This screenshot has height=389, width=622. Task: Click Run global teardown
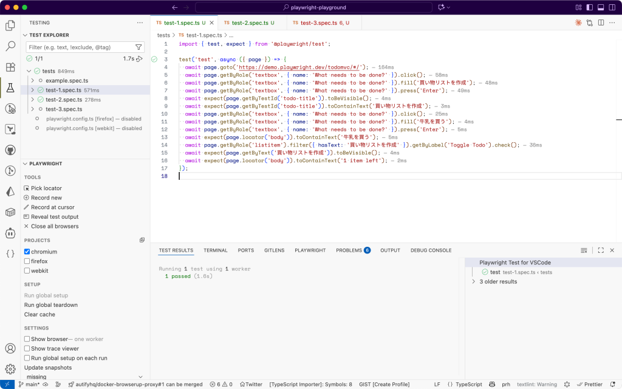pyautogui.click(x=51, y=305)
